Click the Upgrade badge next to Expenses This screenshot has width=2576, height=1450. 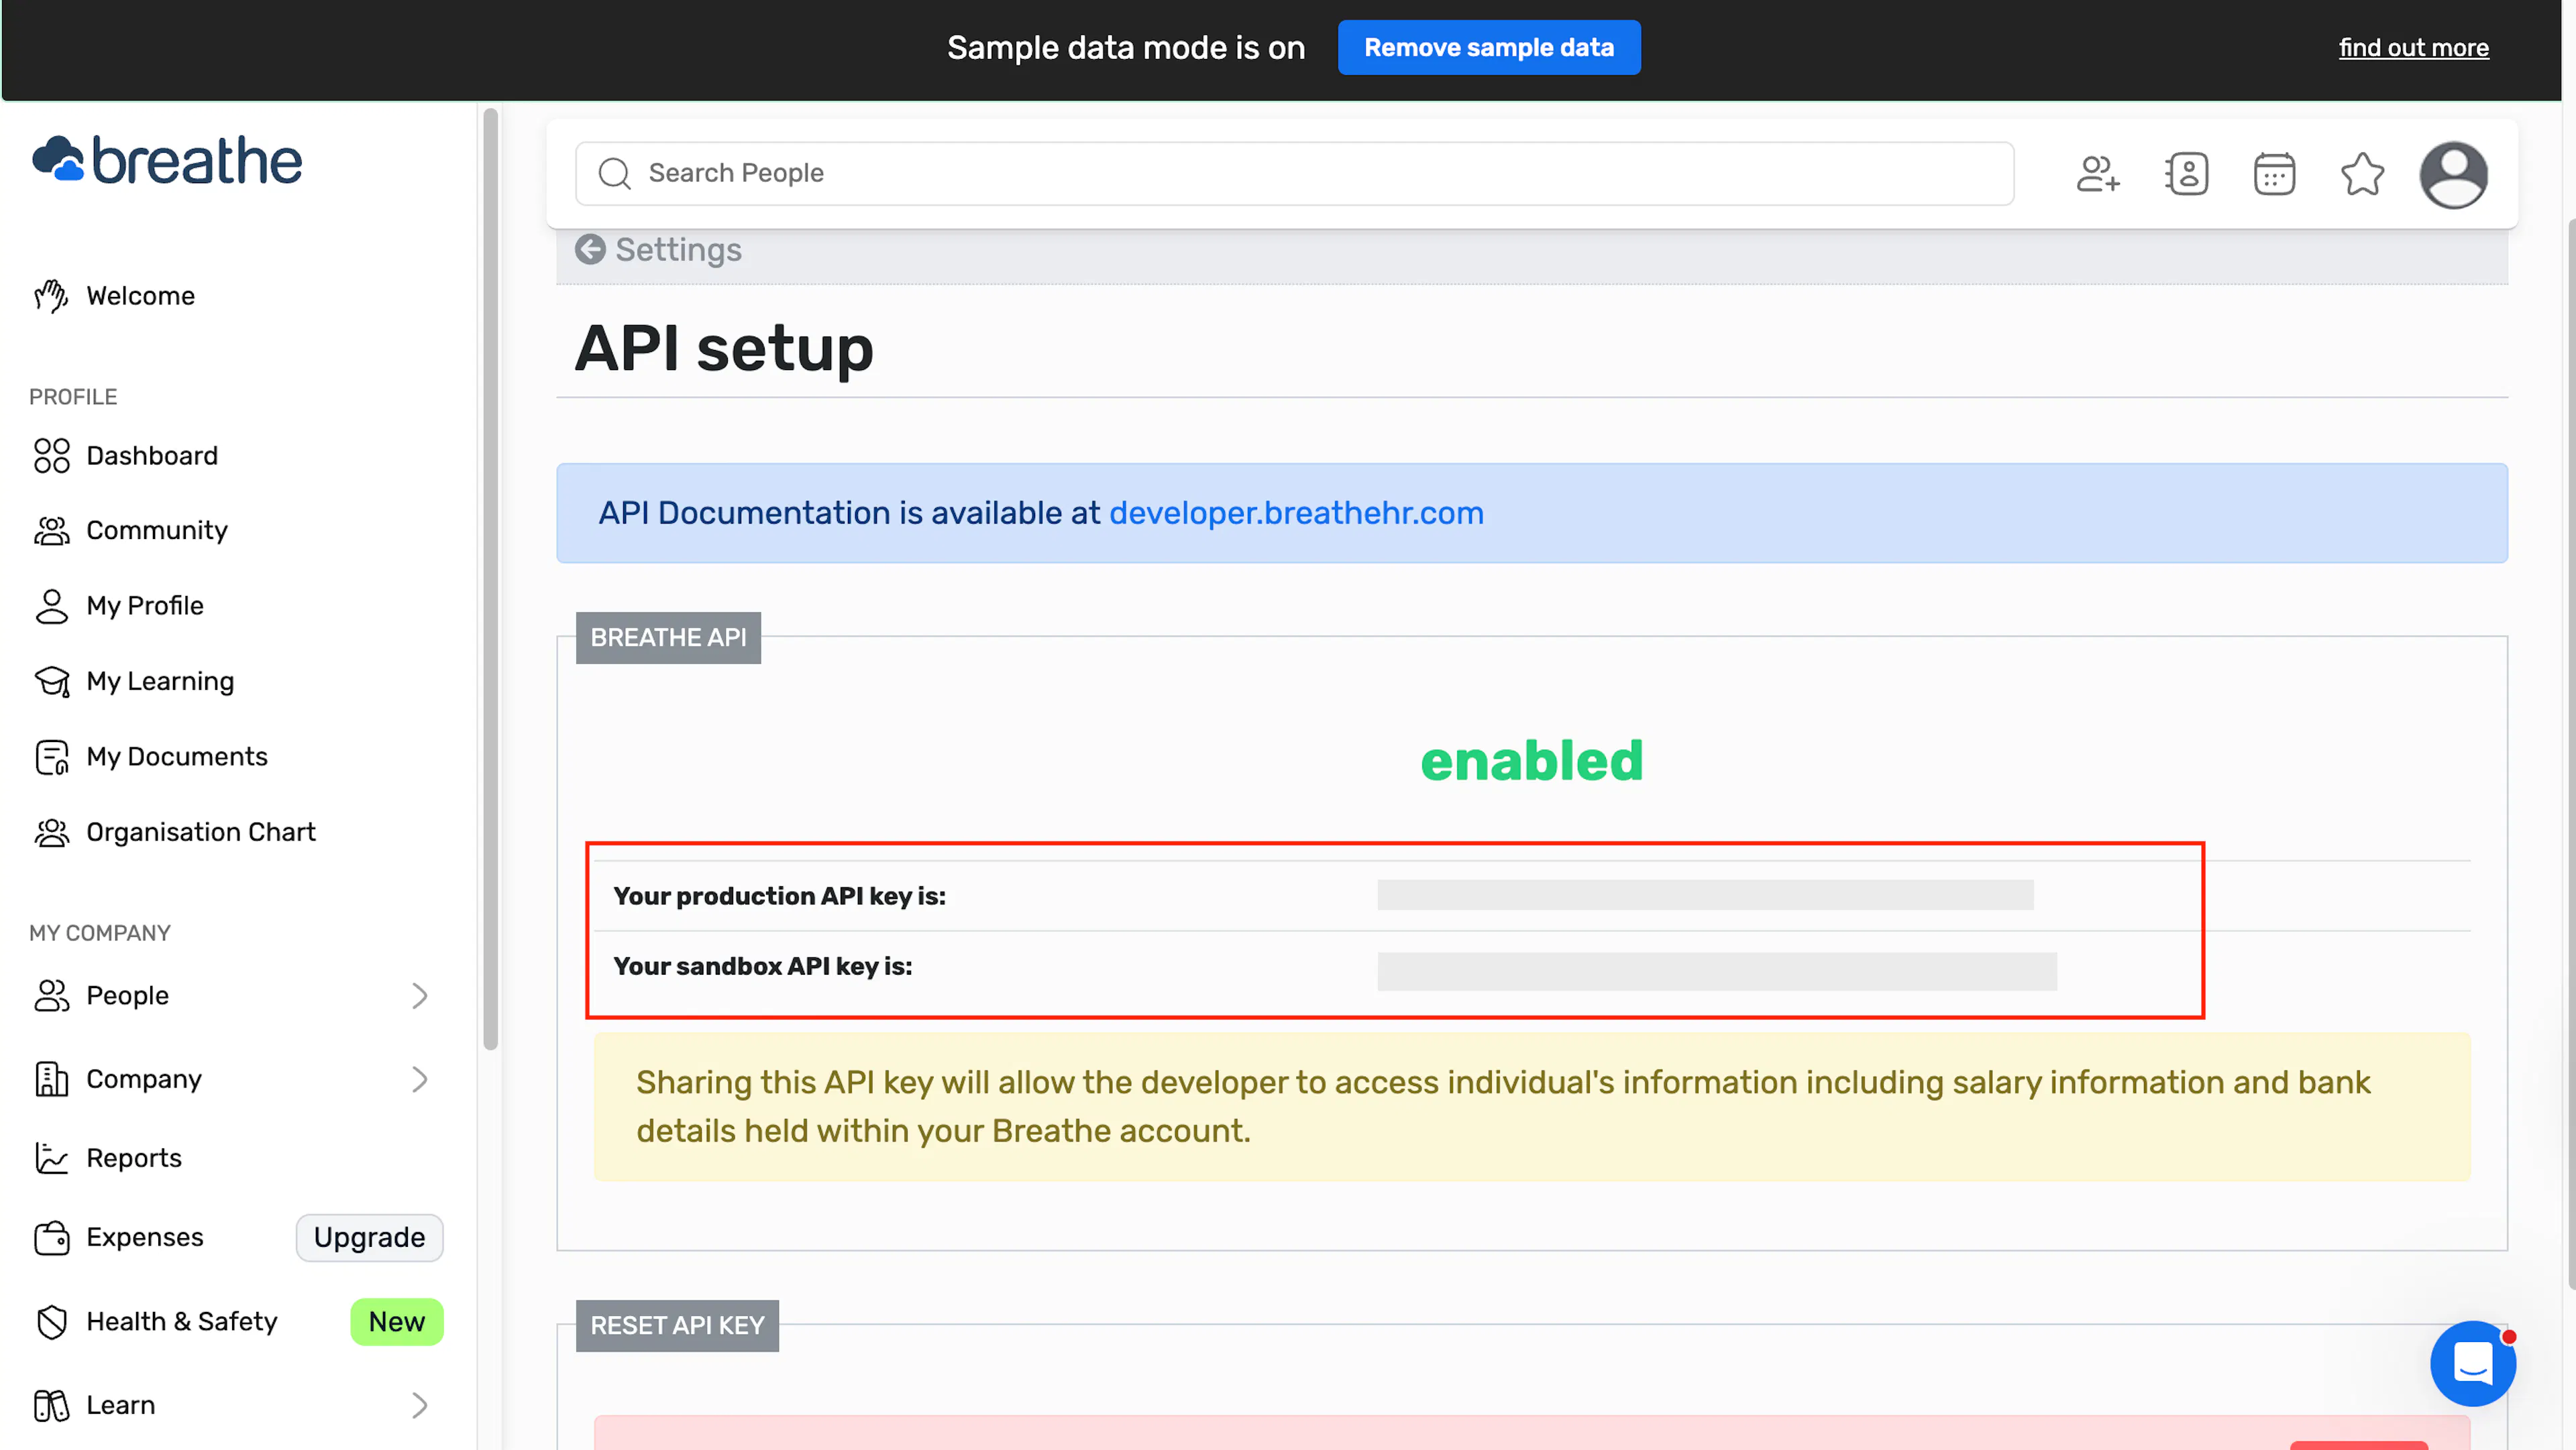tap(369, 1237)
